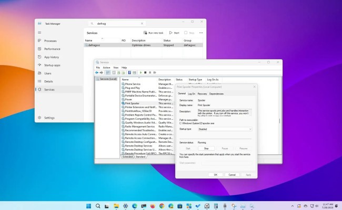This screenshot has height=210, width=342.
Task: Click Run new task in Task Manager
Action: [x=153, y=33]
